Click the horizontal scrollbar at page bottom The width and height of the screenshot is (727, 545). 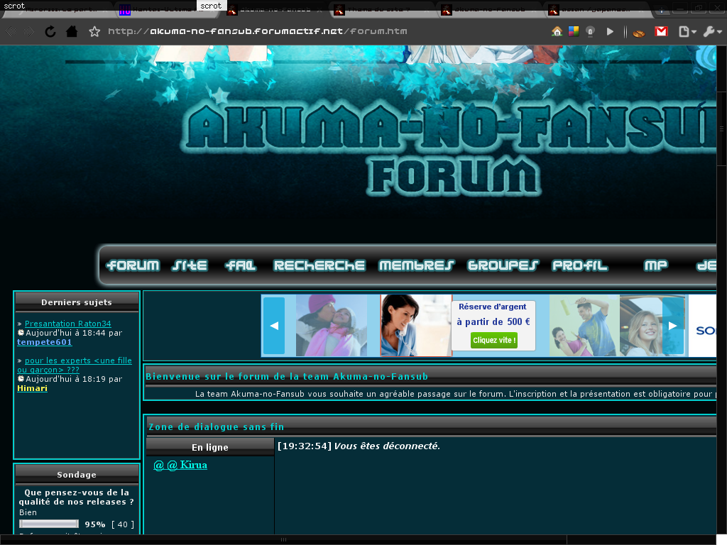tap(283, 540)
